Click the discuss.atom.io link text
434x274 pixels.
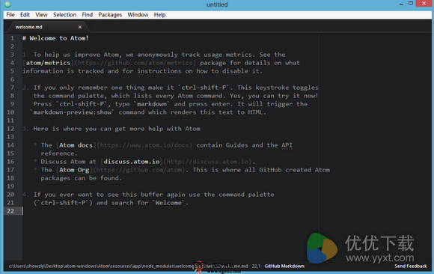click(x=132, y=162)
